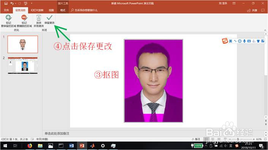Screen dimensions: 268x150
Task: Click the zoom slider handle
Action: pos(238,139)
